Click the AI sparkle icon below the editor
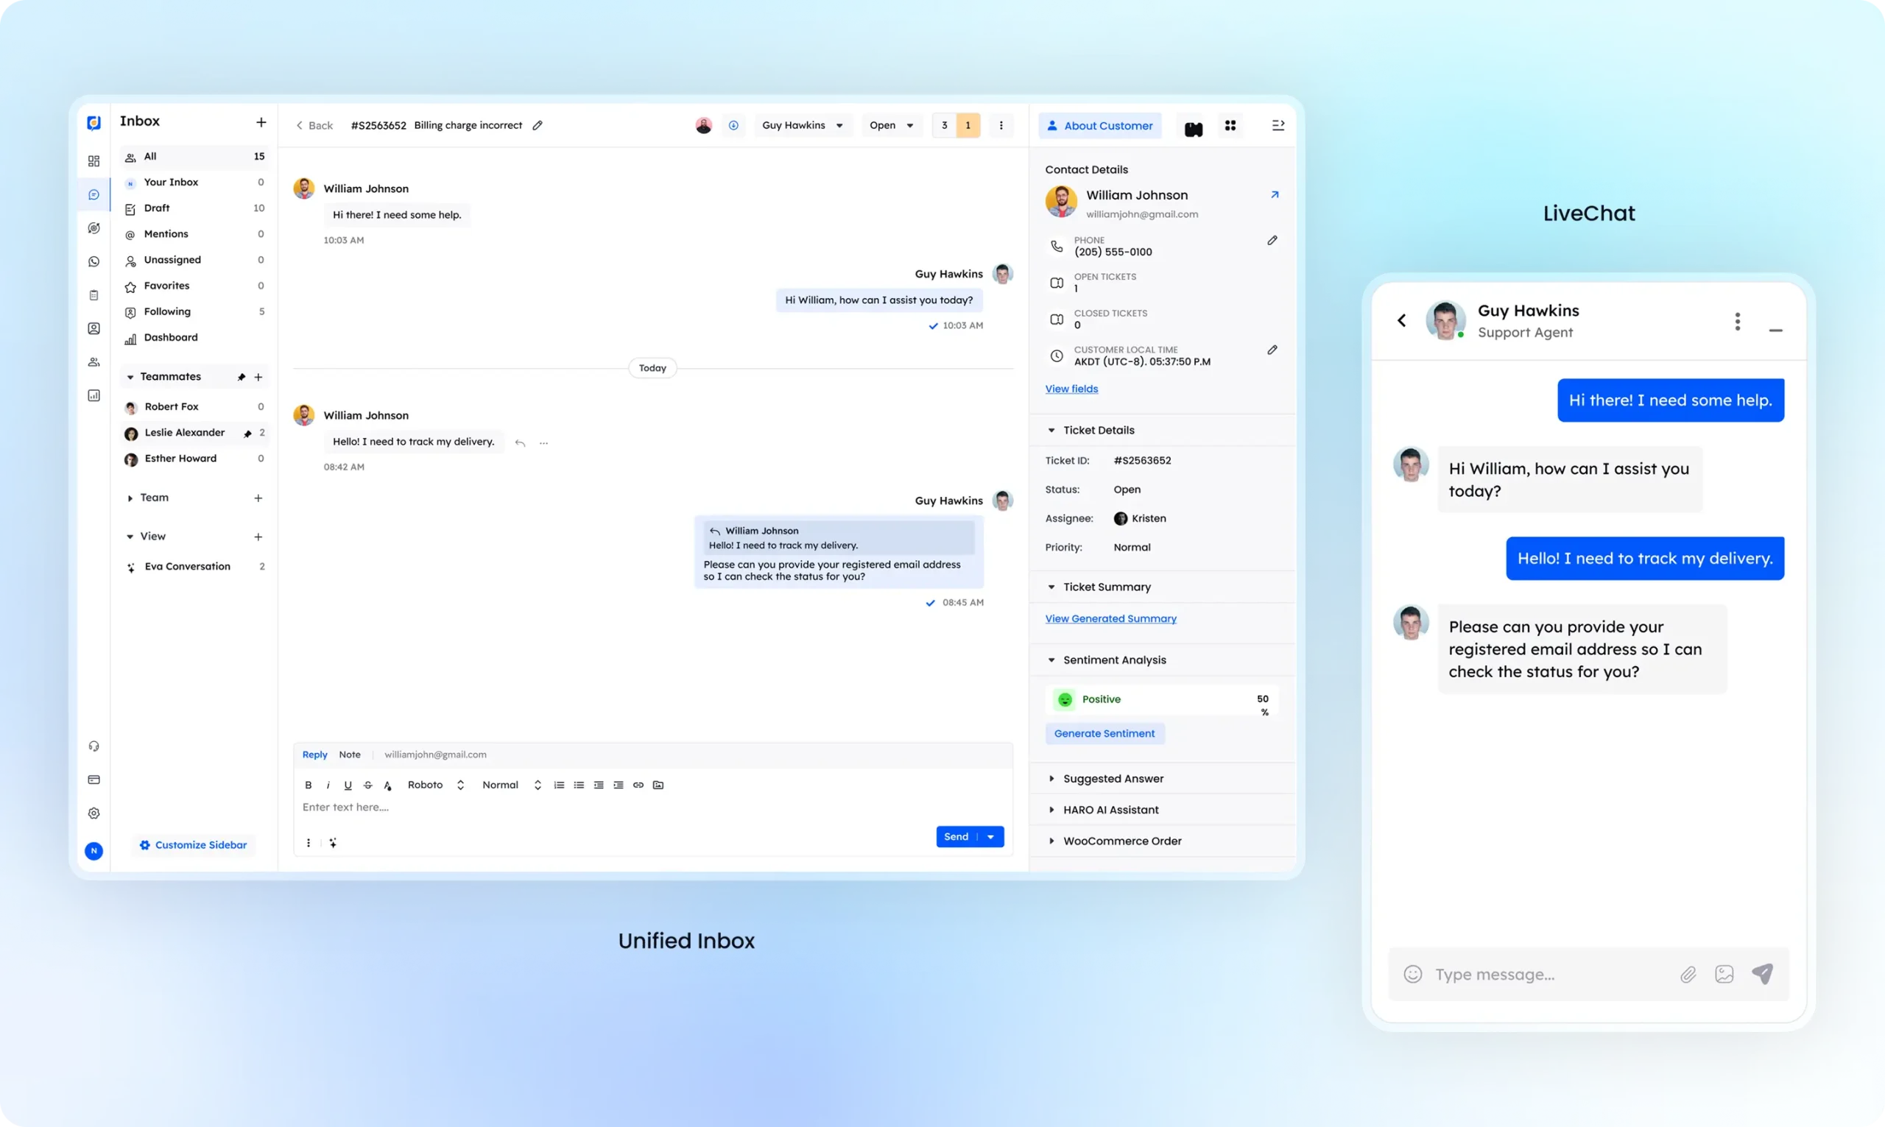 click(334, 842)
